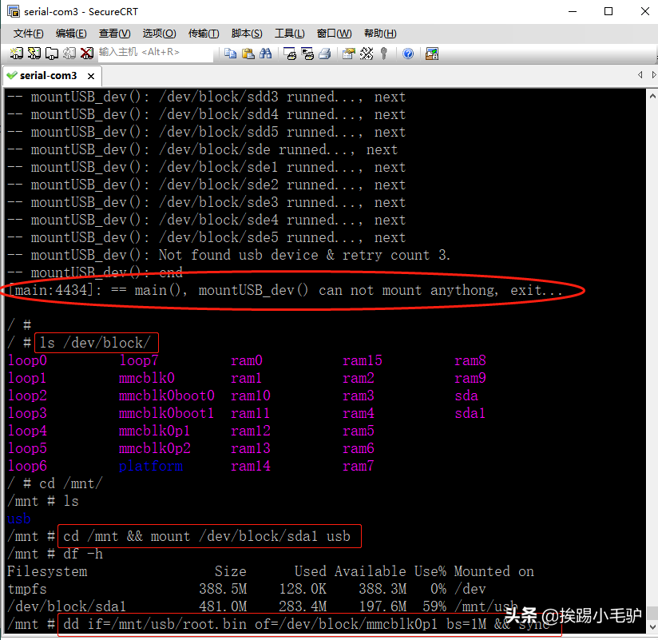
Task: Click terminal scrollbar up arrow
Action: coord(652,96)
